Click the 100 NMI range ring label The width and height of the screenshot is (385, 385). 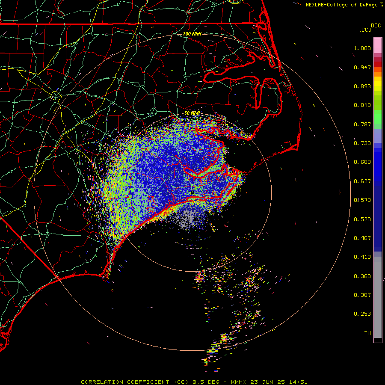[192, 34]
